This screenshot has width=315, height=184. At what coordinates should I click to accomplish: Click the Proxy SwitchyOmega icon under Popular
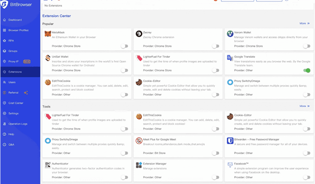(230, 82)
